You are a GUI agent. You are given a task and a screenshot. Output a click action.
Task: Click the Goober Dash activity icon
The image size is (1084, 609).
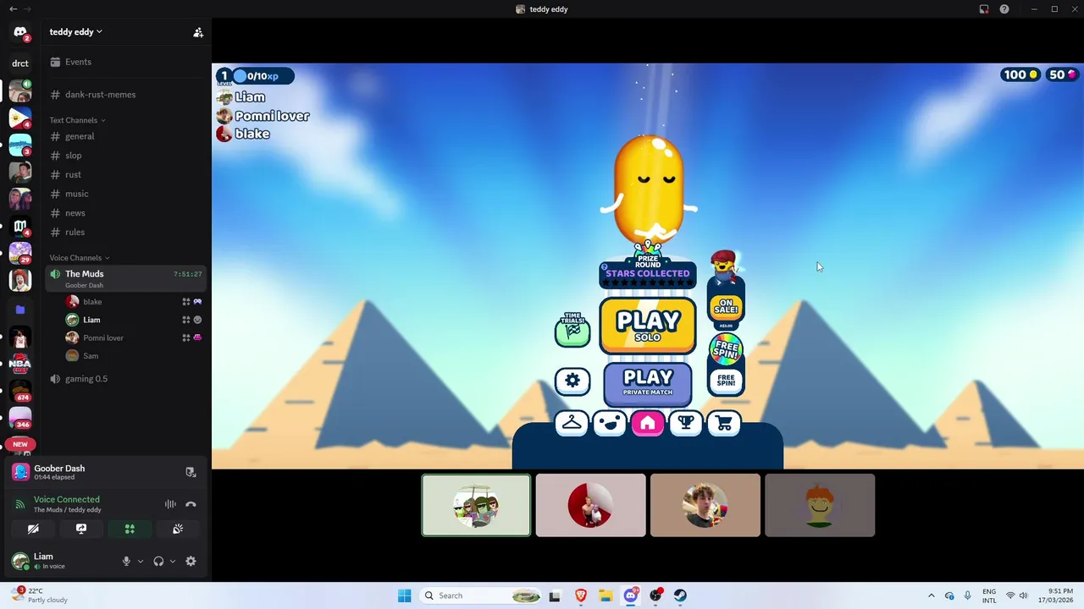20,472
